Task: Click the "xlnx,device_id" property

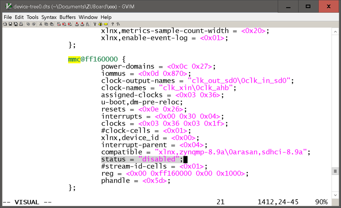Action: pos(130,138)
